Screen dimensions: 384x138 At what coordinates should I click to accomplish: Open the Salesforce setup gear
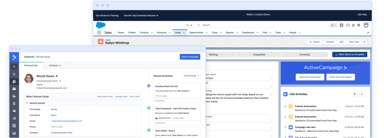353,25
